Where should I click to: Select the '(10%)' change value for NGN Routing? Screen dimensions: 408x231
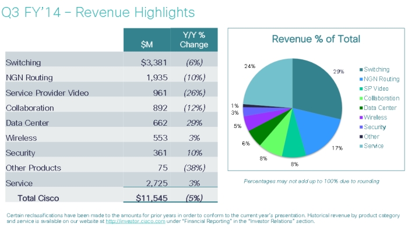[194, 78]
